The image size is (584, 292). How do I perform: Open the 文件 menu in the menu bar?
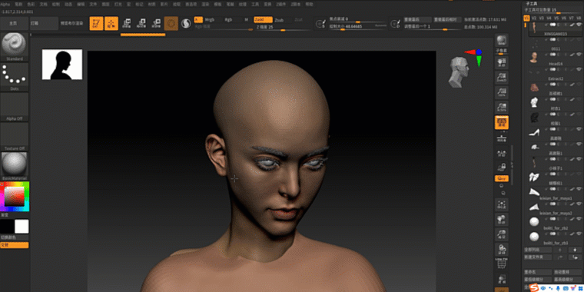point(93,4)
